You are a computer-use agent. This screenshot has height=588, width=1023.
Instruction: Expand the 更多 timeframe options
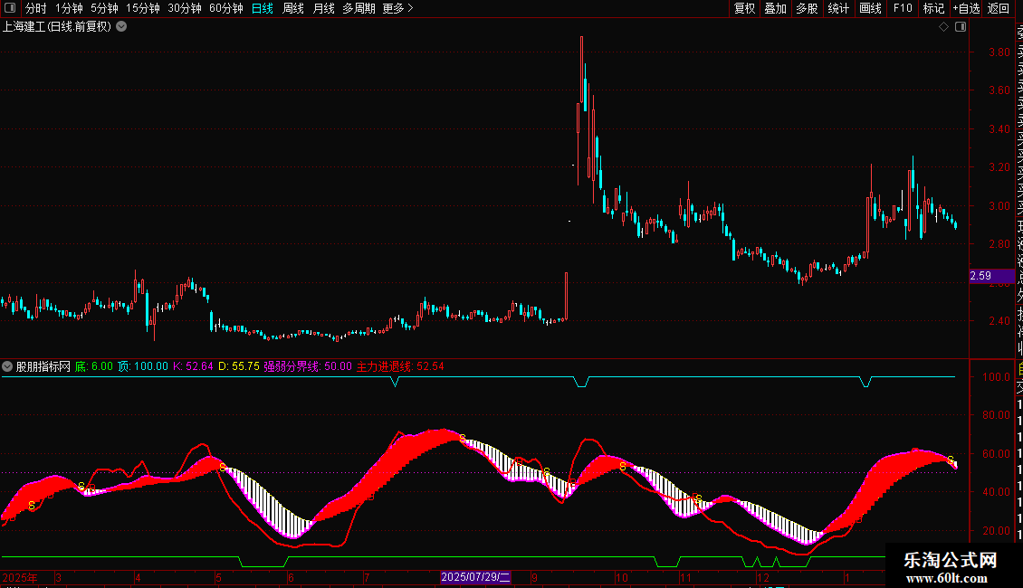(398, 8)
